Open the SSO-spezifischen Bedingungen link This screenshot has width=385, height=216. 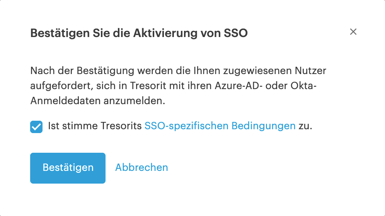coord(220,126)
